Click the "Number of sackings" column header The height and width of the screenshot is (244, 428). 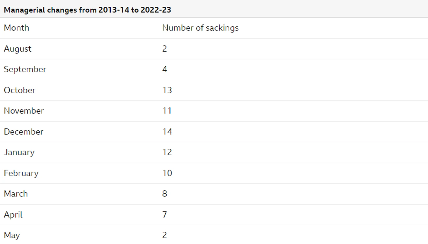pos(200,28)
